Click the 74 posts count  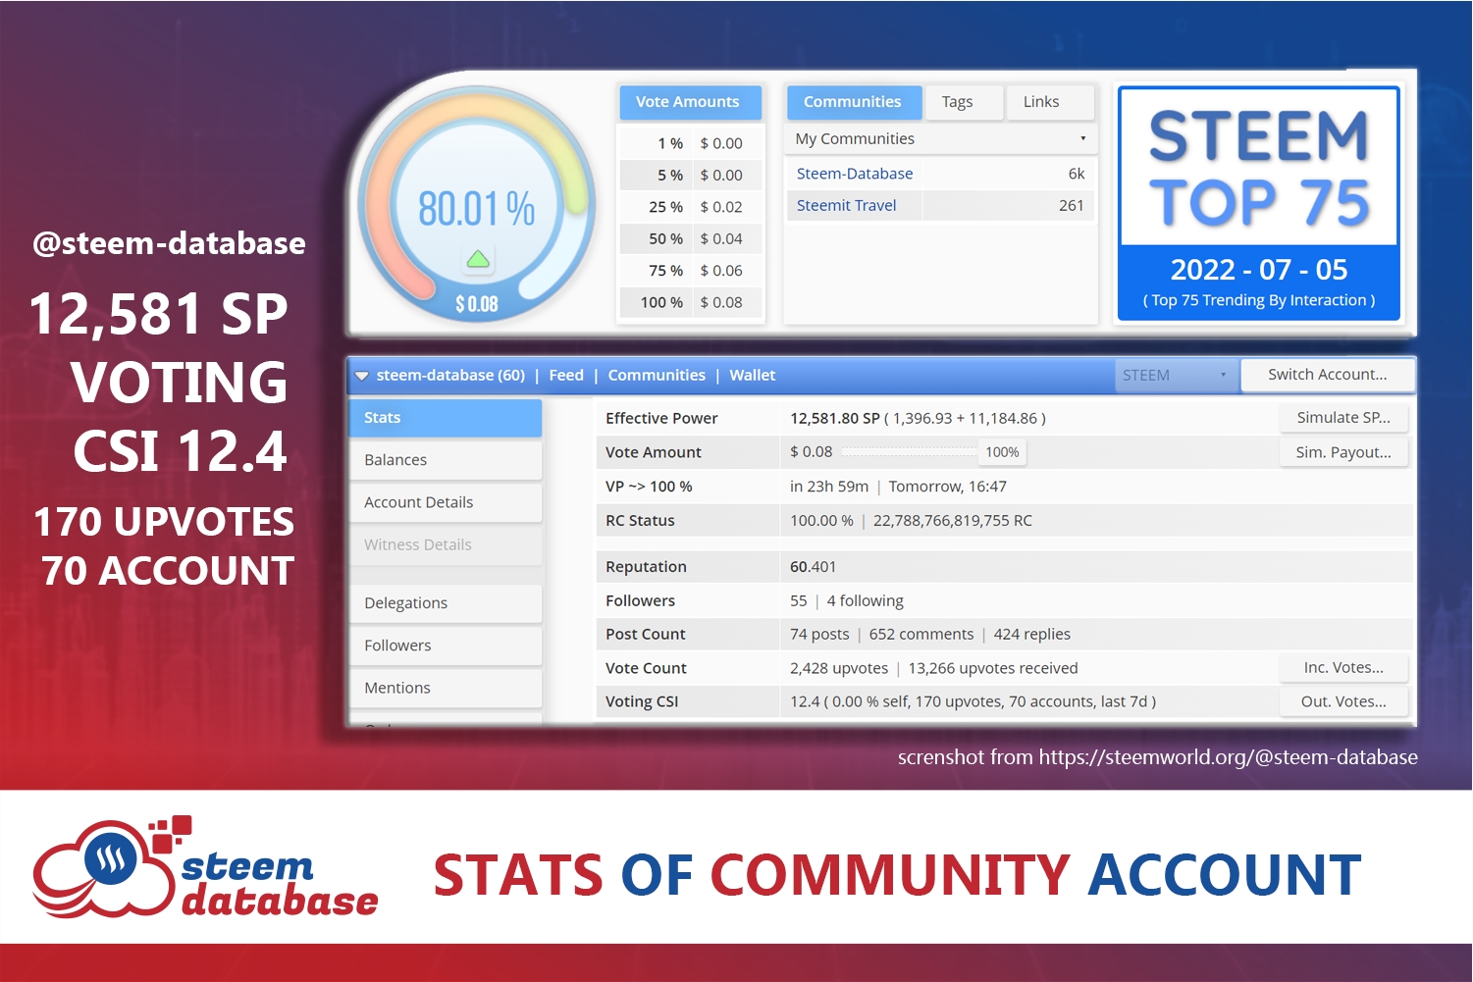coord(819,635)
